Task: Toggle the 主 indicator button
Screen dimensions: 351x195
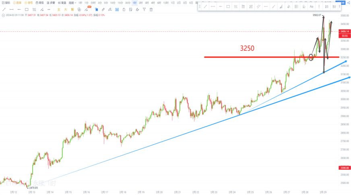Action: pos(59,9)
